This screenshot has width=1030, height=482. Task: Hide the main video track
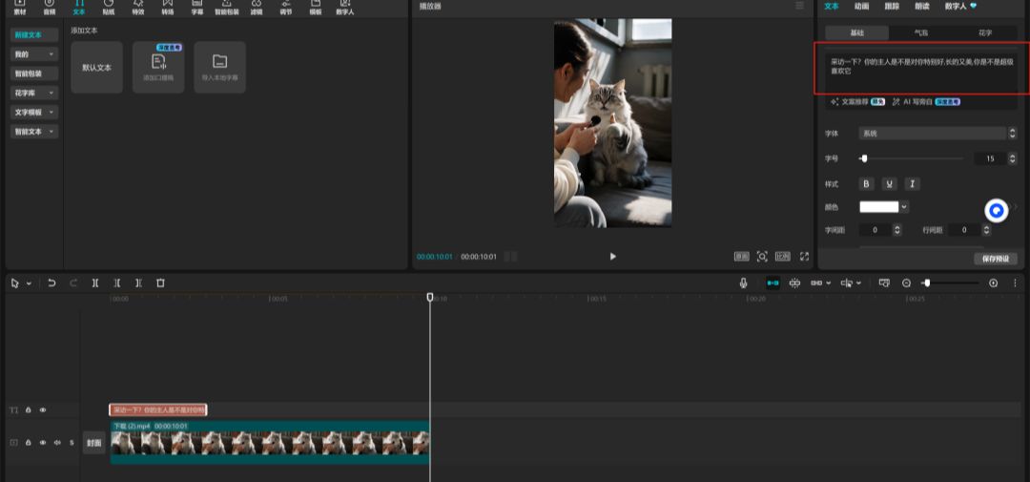point(43,443)
